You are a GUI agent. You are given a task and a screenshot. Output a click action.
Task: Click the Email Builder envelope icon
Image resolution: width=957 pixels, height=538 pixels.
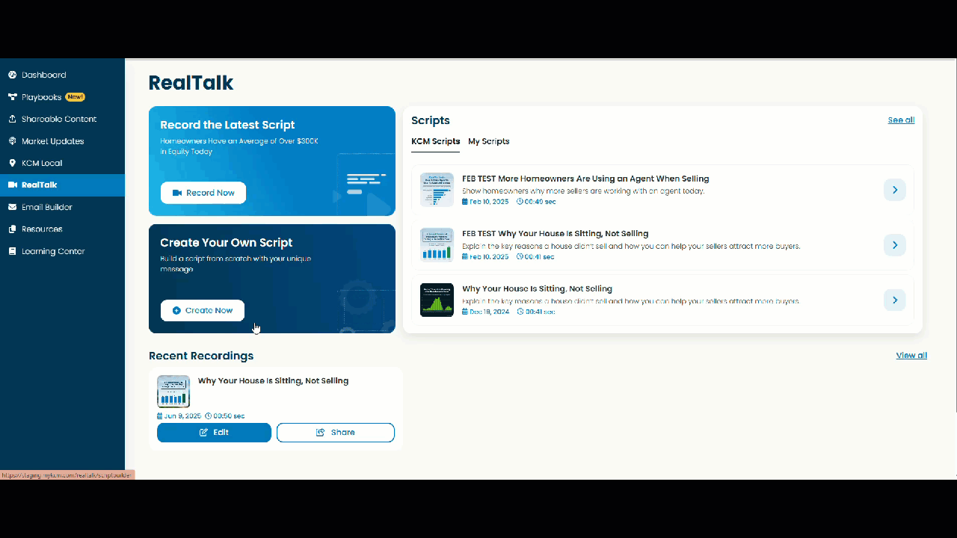(12, 207)
